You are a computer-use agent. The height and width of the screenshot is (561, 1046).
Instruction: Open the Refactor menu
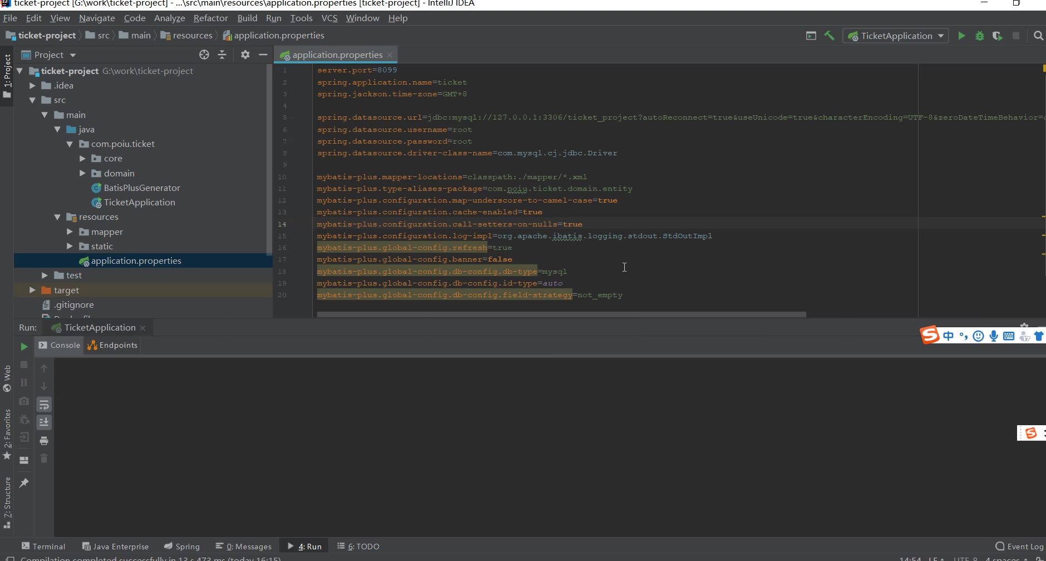click(x=210, y=18)
